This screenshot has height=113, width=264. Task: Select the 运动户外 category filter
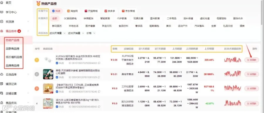pyautogui.click(x=183, y=26)
